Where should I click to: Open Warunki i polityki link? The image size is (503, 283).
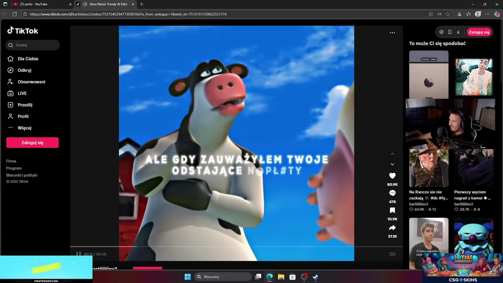point(22,175)
